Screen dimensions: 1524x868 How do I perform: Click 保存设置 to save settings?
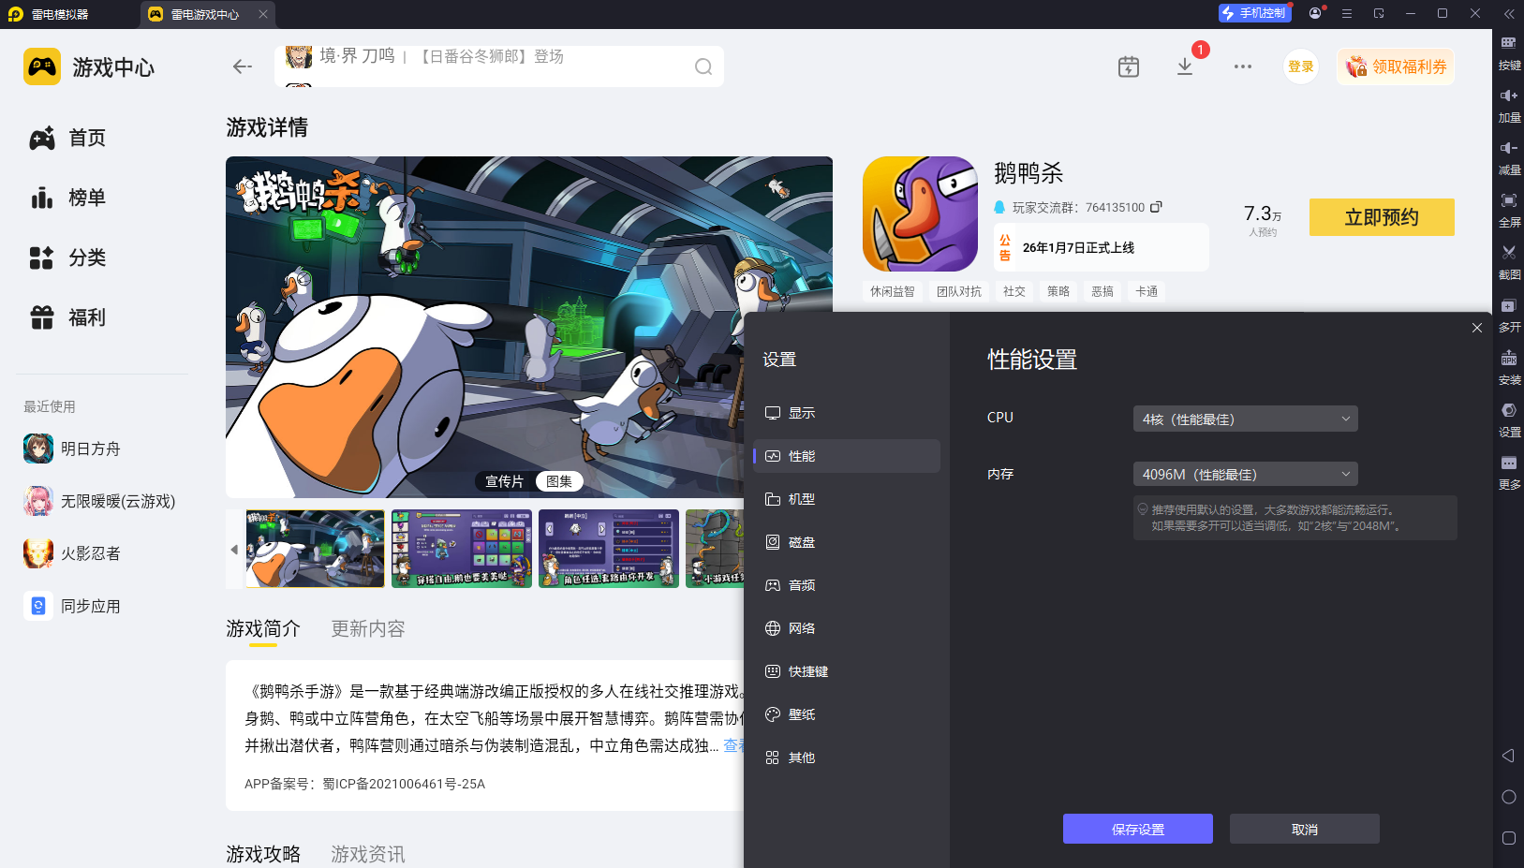click(x=1136, y=829)
